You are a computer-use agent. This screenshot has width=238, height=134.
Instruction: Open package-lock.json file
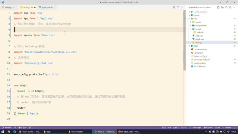tap(202, 60)
